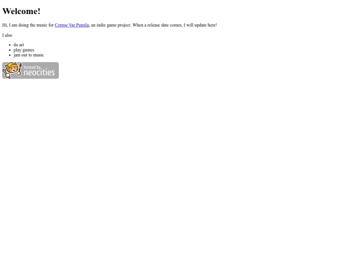
Task: Select the bullet before "play games"
Action: pos(9,50)
